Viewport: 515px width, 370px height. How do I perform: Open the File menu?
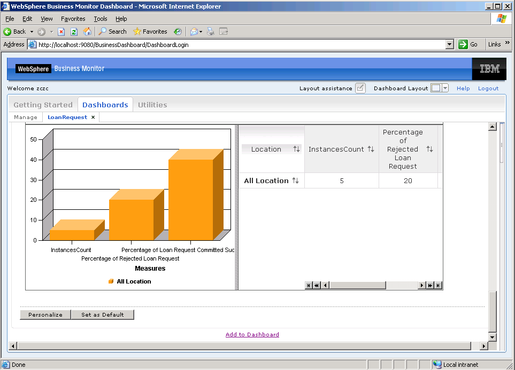pyautogui.click(x=10, y=19)
